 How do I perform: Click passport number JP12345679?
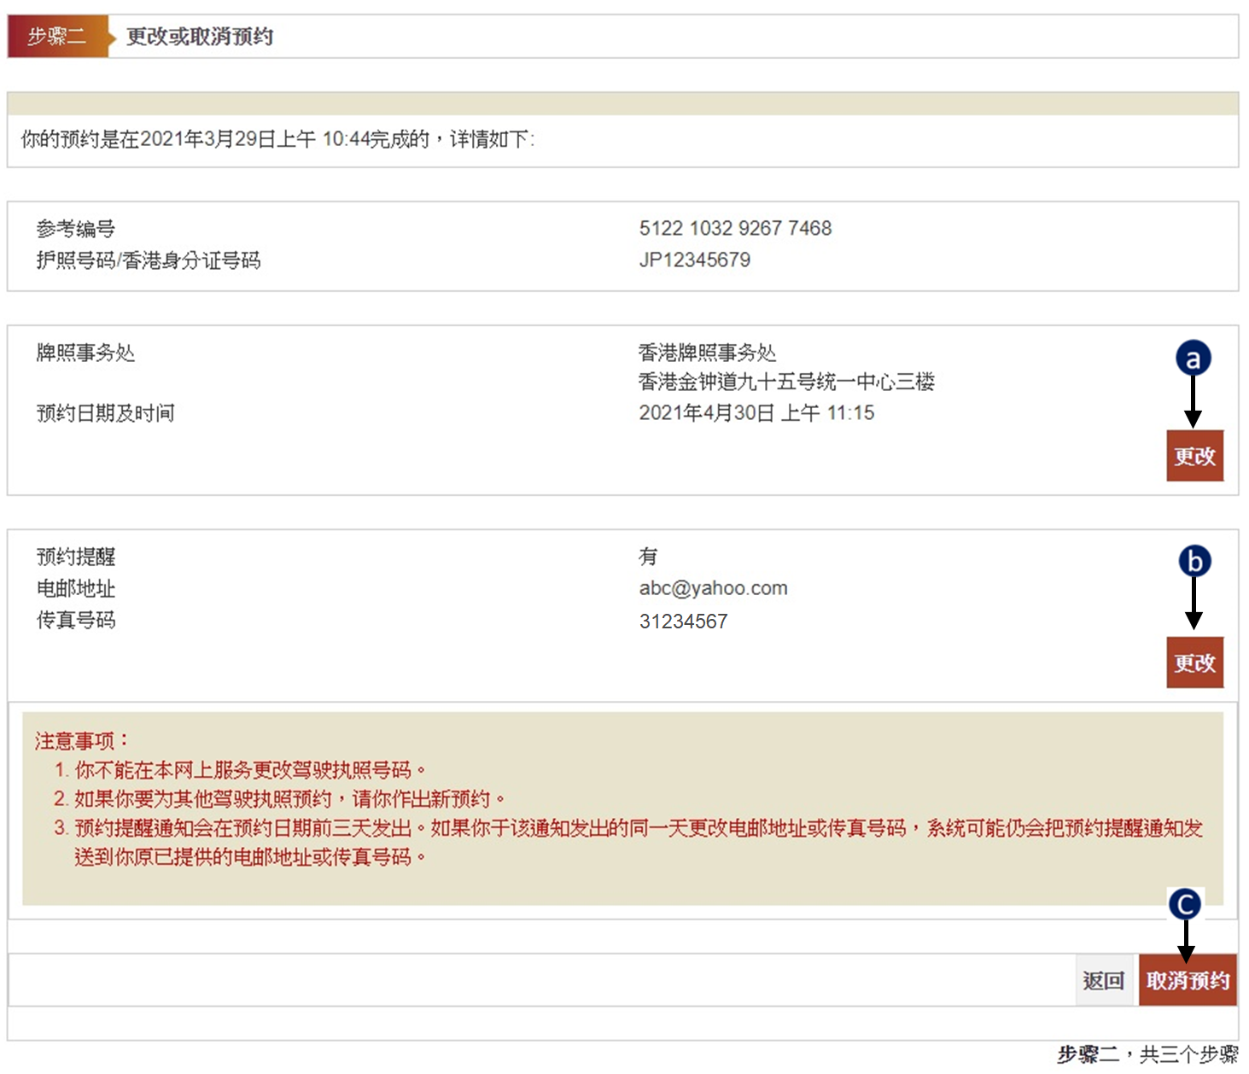[694, 260]
